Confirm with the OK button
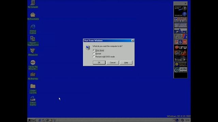Screen dimensions: 218x122 99,62
